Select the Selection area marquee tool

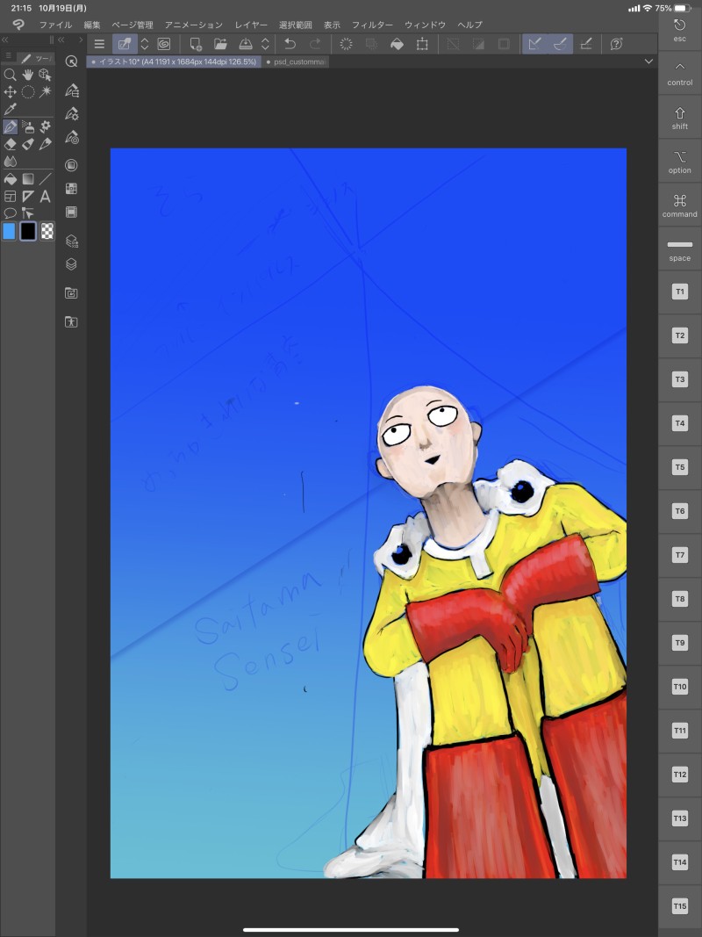point(27,92)
